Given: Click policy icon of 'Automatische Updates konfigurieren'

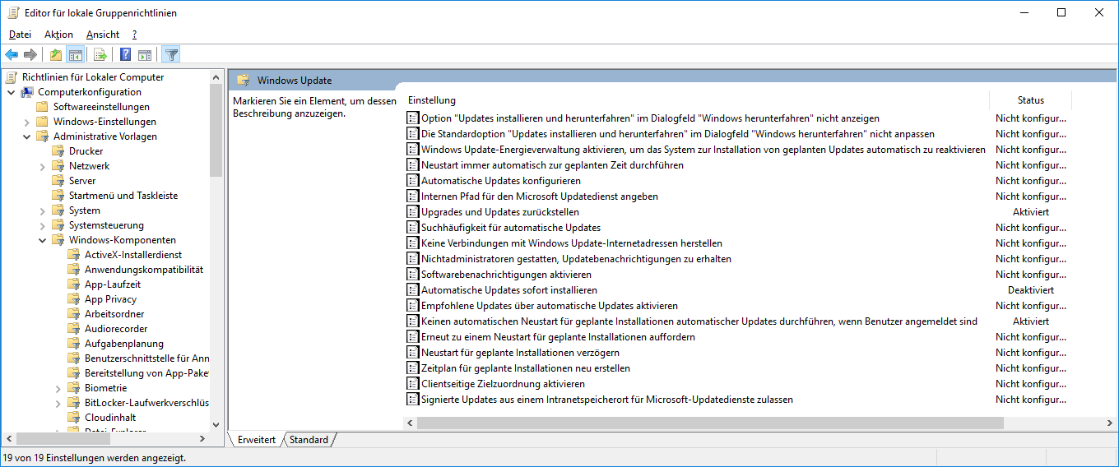Looking at the screenshot, I should tap(413, 181).
